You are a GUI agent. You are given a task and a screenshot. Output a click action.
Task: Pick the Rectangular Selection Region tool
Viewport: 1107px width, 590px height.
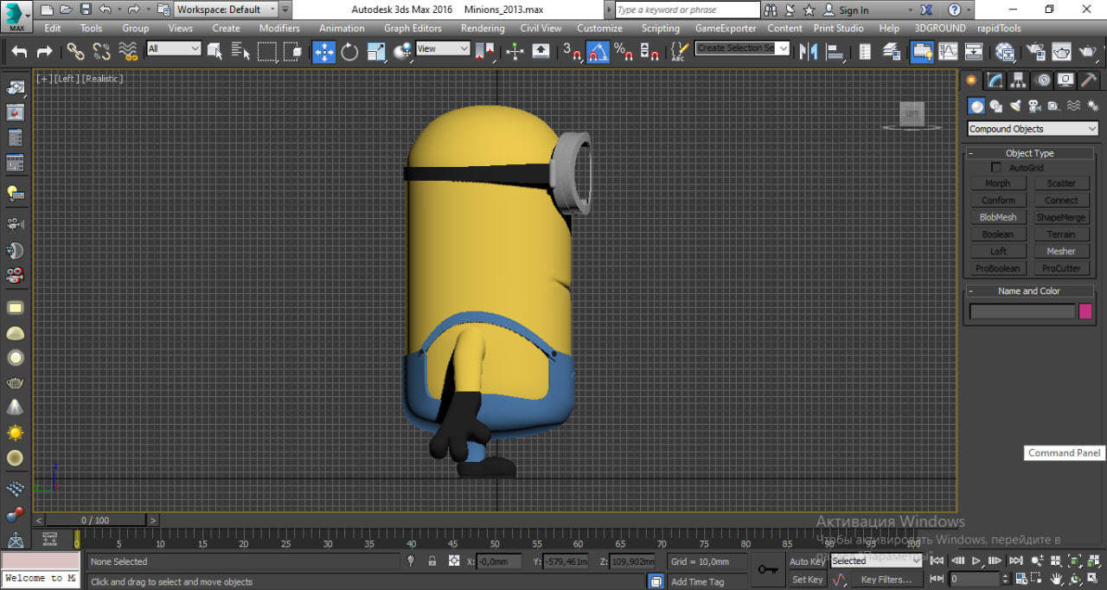click(267, 52)
